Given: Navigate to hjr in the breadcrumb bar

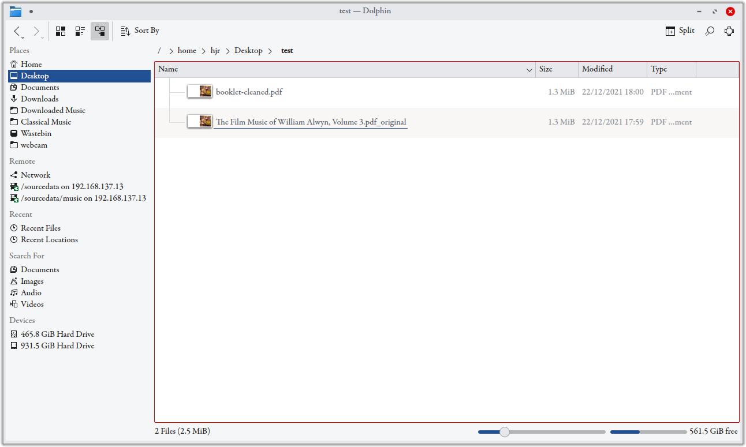Looking at the screenshot, I should click(x=215, y=50).
